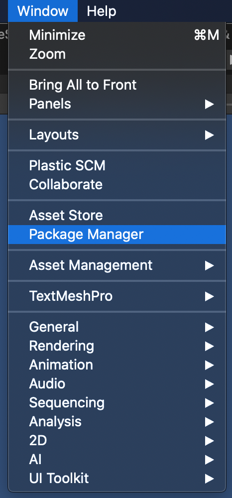This screenshot has width=232, height=498.
Task: Choose Bring All to Front
Action: pyautogui.click(x=117, y=85)
